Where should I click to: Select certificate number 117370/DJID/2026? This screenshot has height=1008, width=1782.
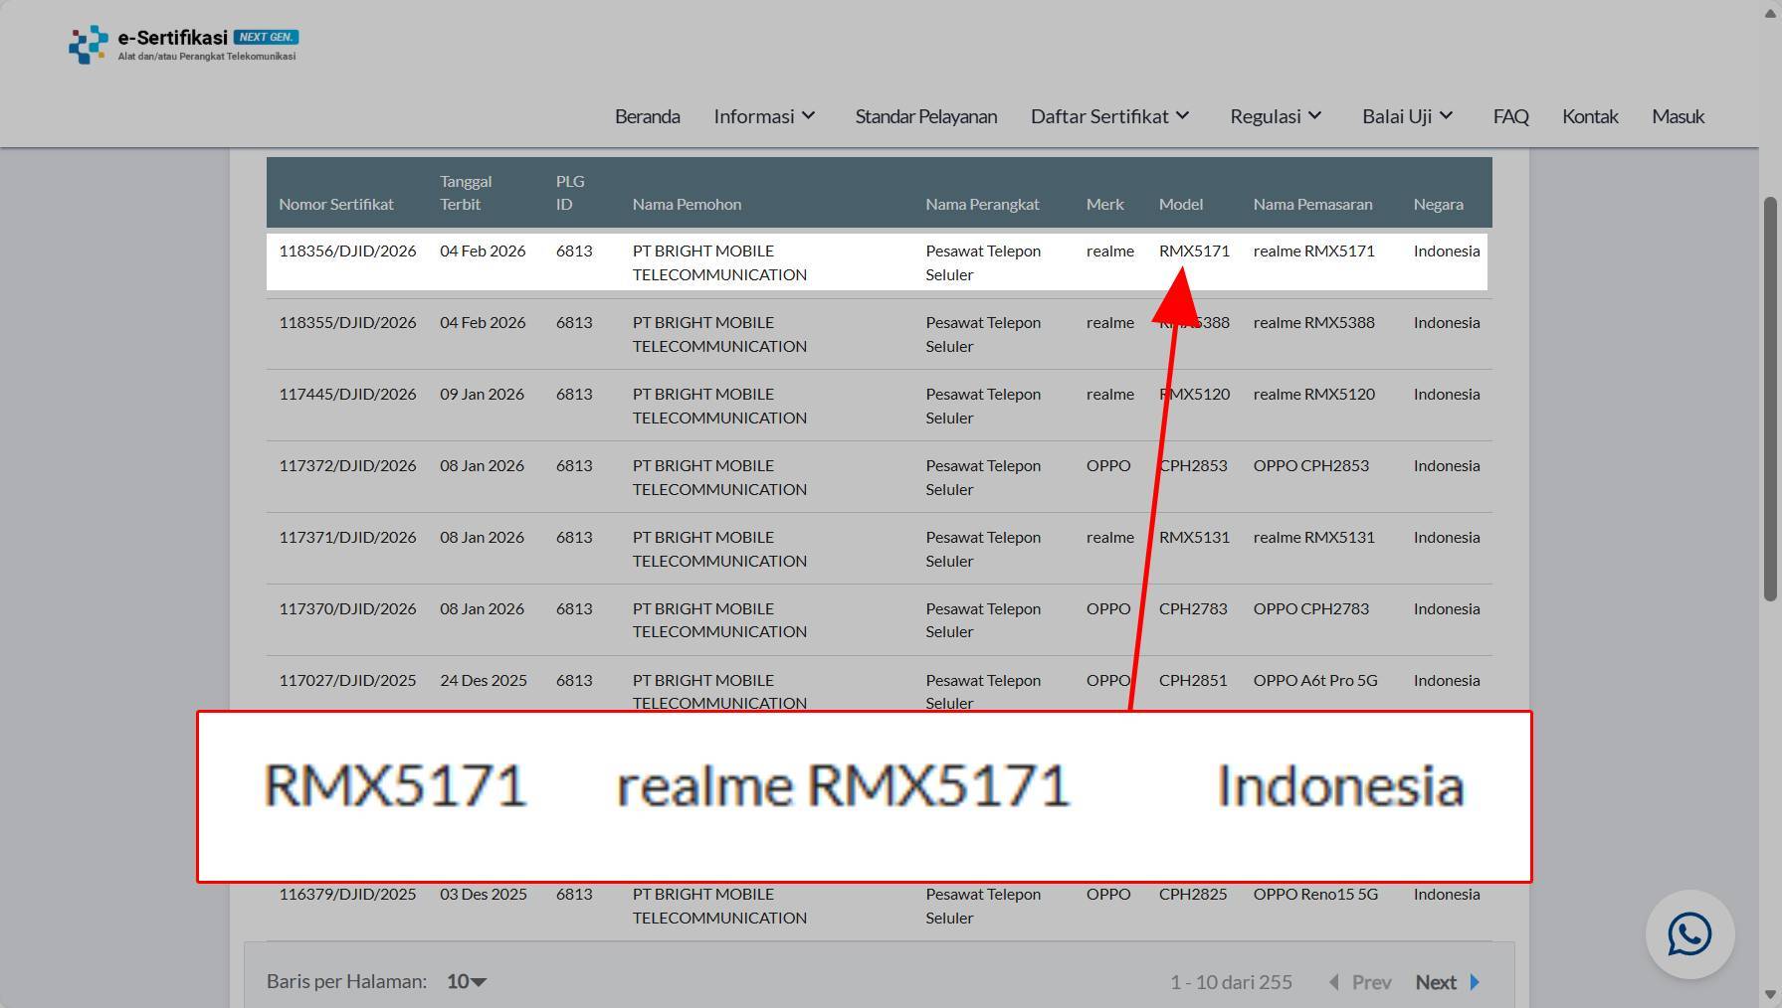[347, 608]
